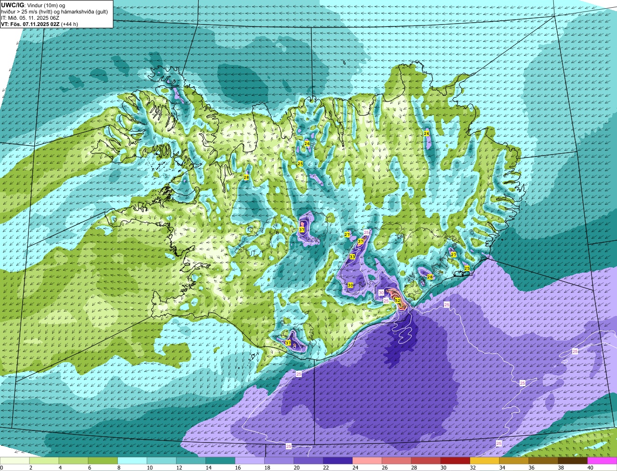Click the '8' tick on the colour scale
This screenshot has height=471, width=617.
(x=118, y=468)
